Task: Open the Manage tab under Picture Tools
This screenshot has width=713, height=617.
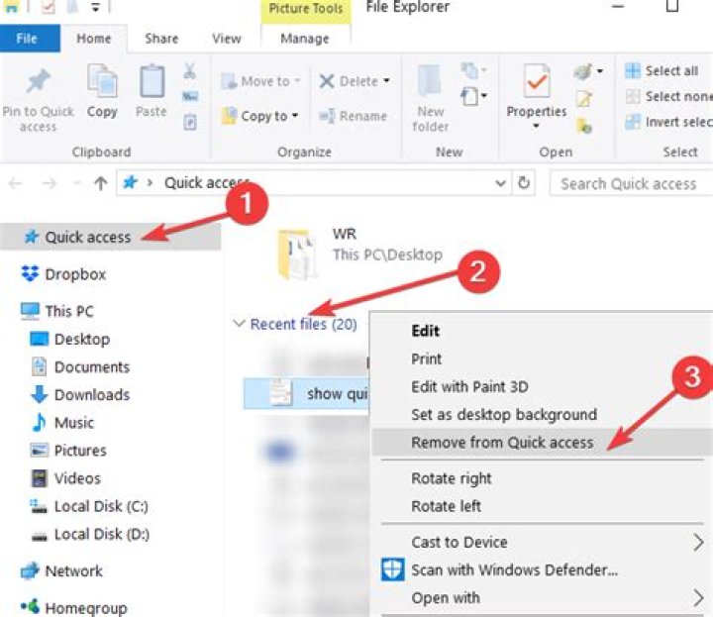Action: pyautogui.click(x=305, y=39)
